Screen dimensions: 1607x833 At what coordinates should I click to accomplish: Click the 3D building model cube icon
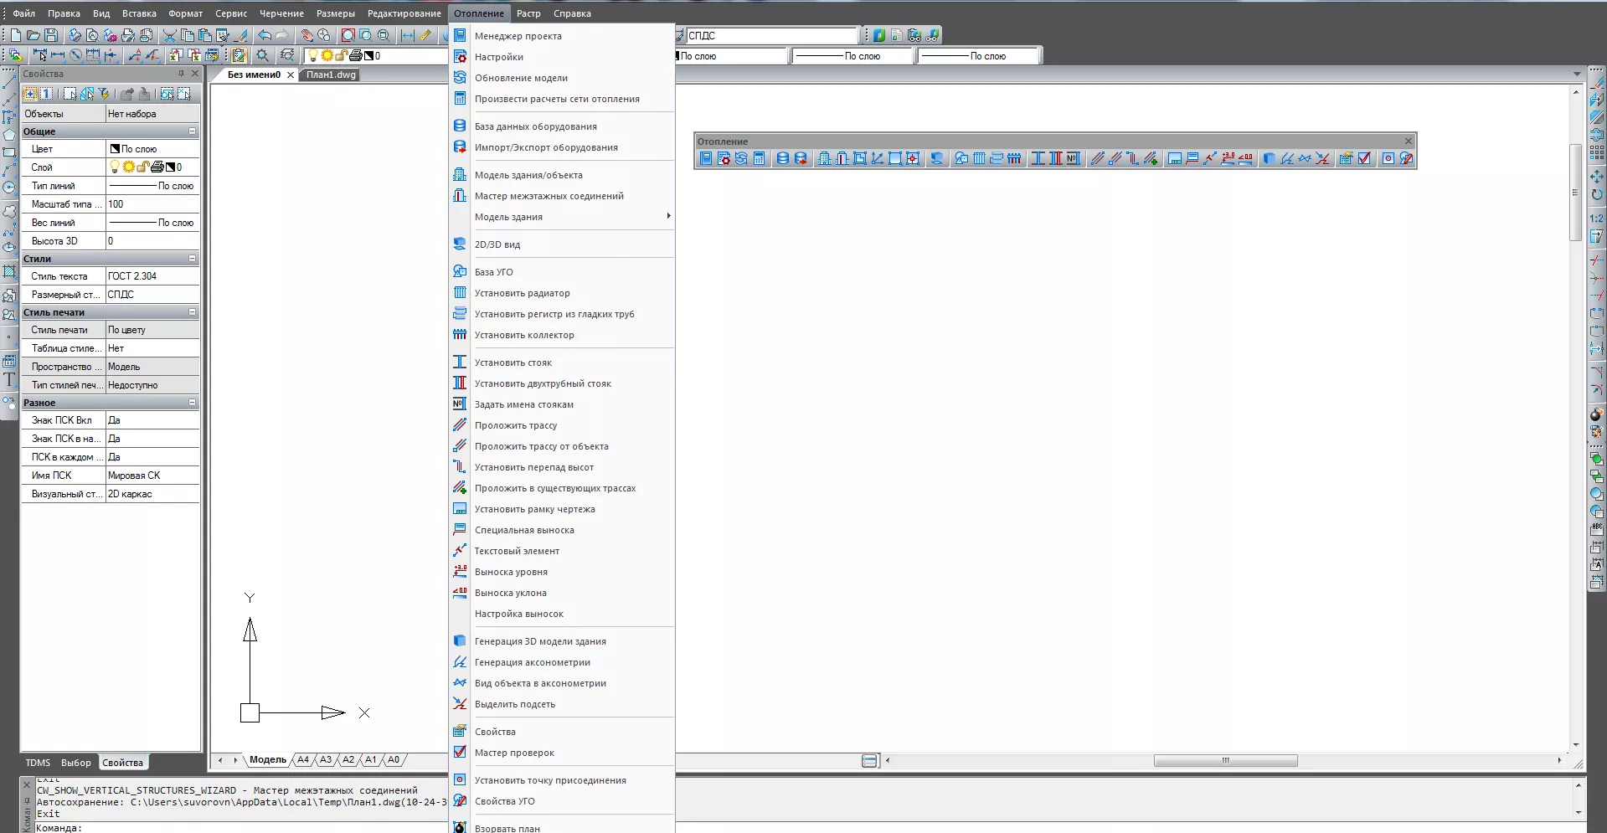pyautogui.click(x=1269, y=158)
